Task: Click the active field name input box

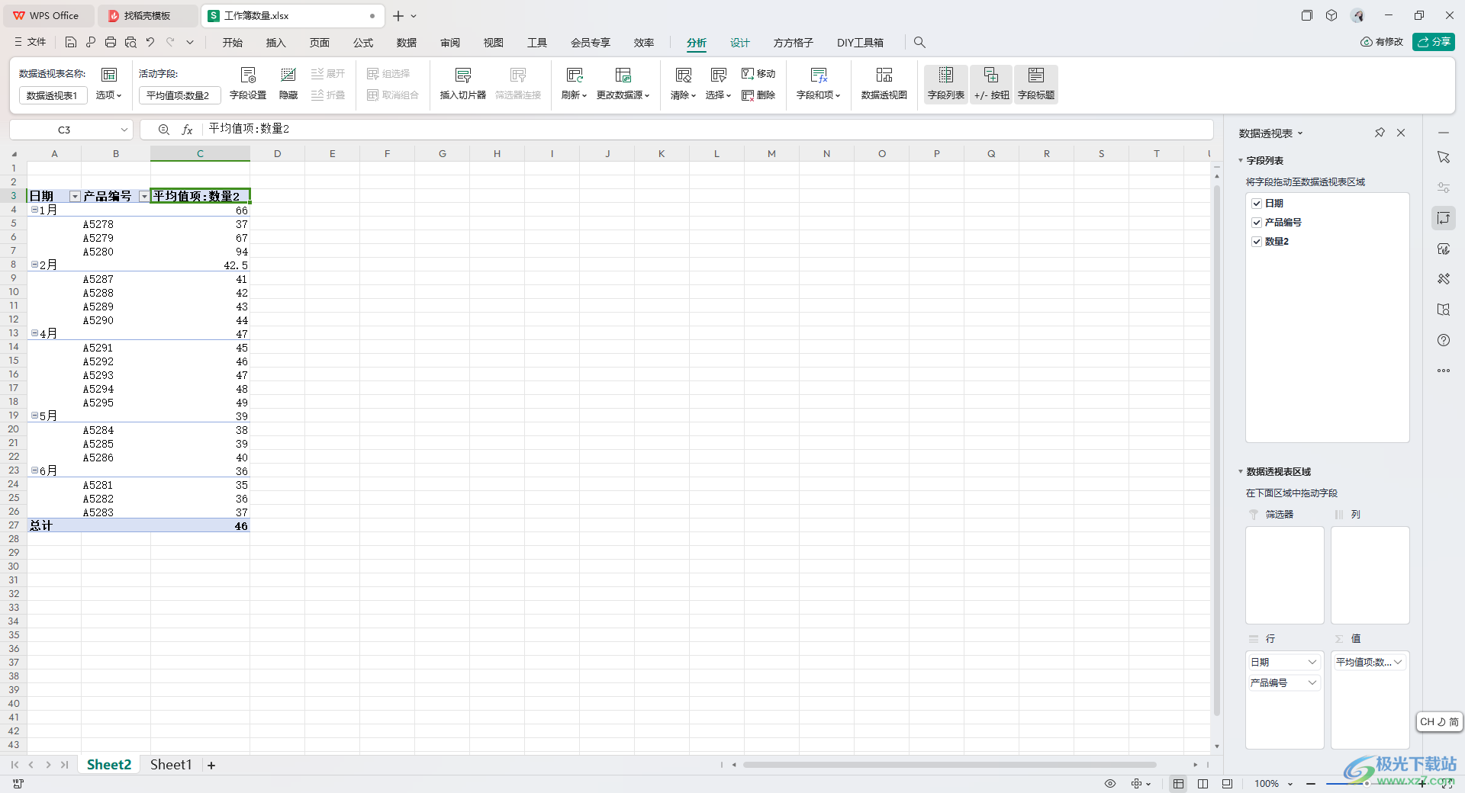Action: 180,95
